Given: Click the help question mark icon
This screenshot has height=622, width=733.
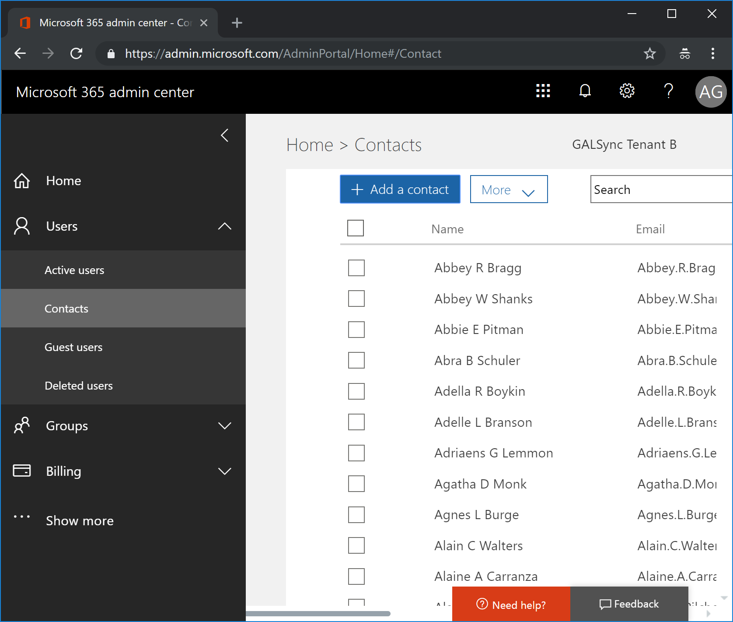Looking at the screenshot, I should point(668,91).
